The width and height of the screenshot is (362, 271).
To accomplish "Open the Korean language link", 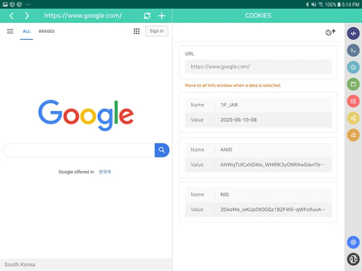I will click(105, 172).
